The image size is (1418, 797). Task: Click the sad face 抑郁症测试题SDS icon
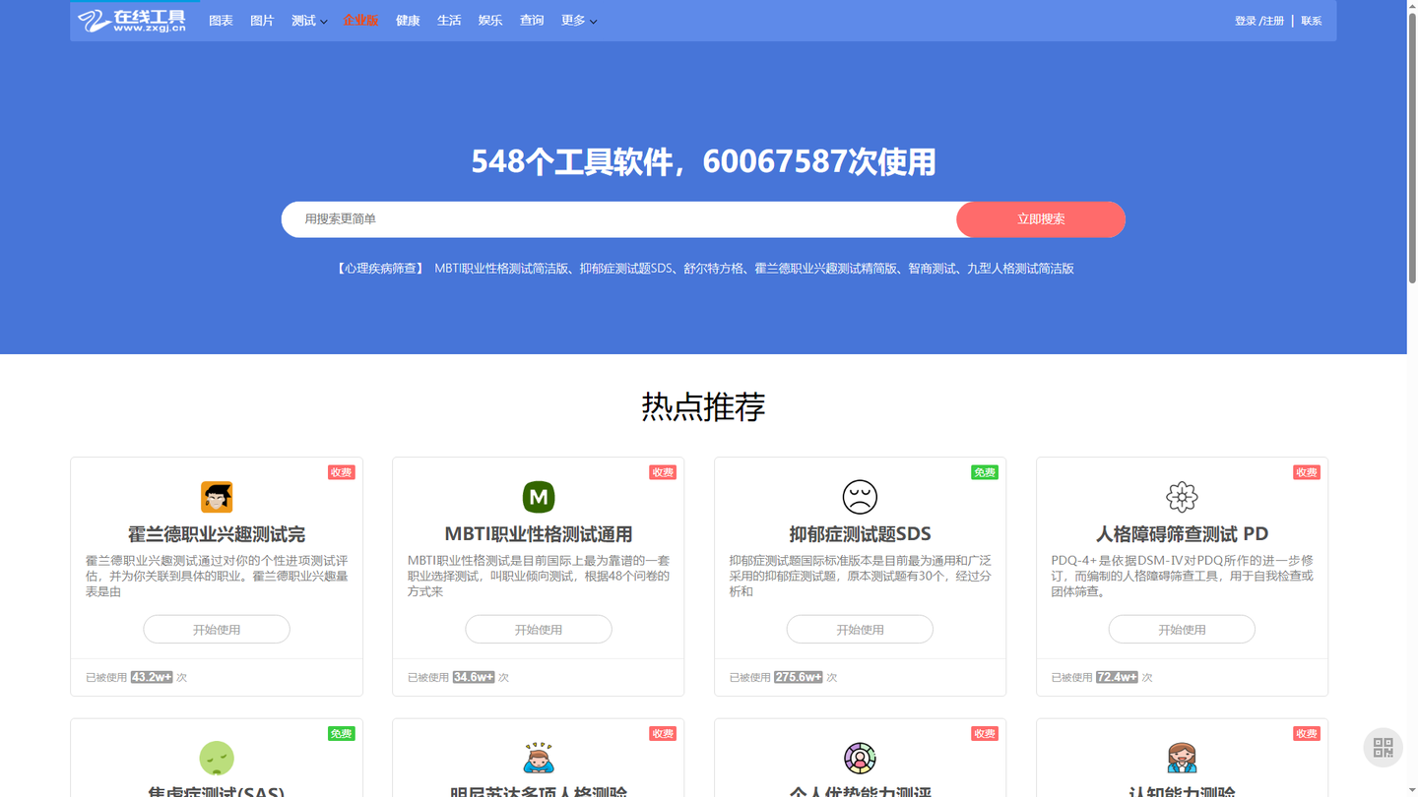860,497
